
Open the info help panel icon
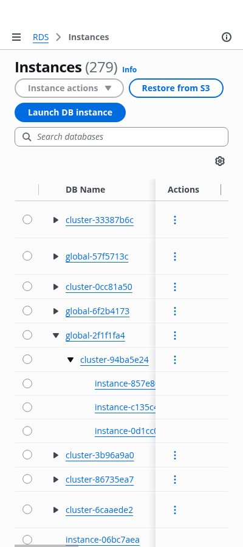[x=227, y=37]
